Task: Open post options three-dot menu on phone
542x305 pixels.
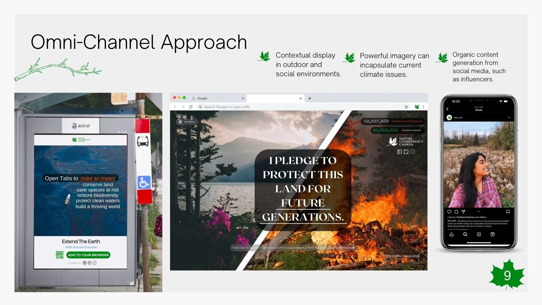Action: [509, 117]
